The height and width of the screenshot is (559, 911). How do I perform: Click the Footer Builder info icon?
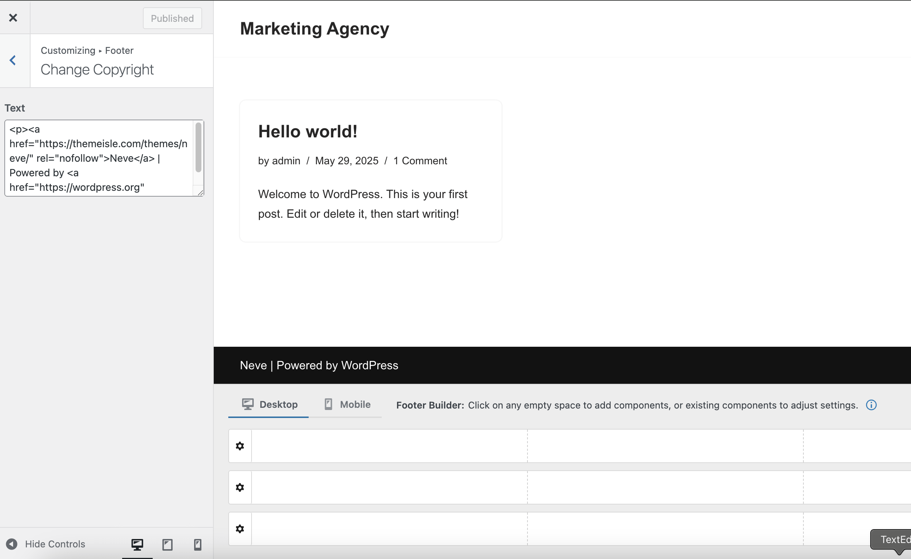point(871,405)
